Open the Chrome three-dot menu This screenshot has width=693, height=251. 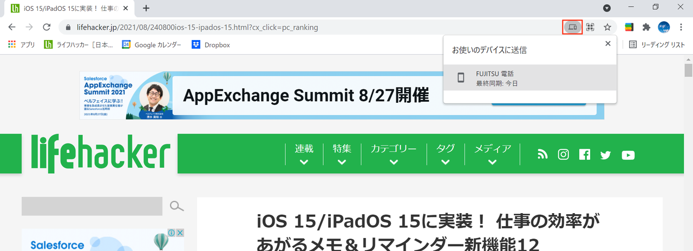coord(681,27)
